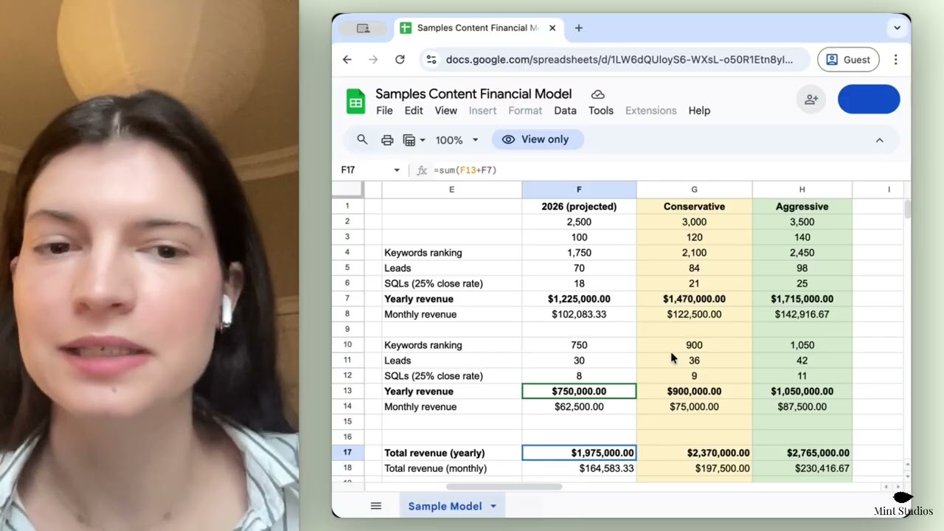The height and width of the screenshot is (531, 944).
Task: Expand the filter views dropdown arrow
Action: click(x=423, y=140)
